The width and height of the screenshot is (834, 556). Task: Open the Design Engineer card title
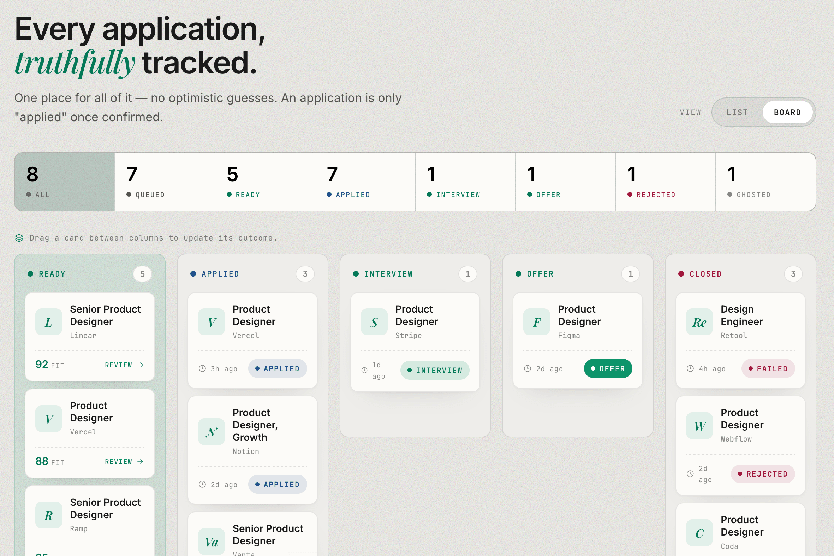pyautogui.click(x=742, y=315)
